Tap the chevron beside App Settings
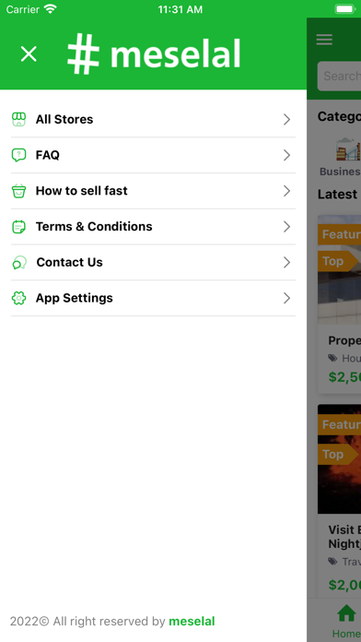 [x=287, y=298]
